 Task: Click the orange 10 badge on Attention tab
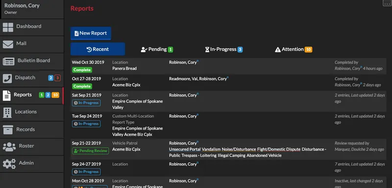[309, 49]
